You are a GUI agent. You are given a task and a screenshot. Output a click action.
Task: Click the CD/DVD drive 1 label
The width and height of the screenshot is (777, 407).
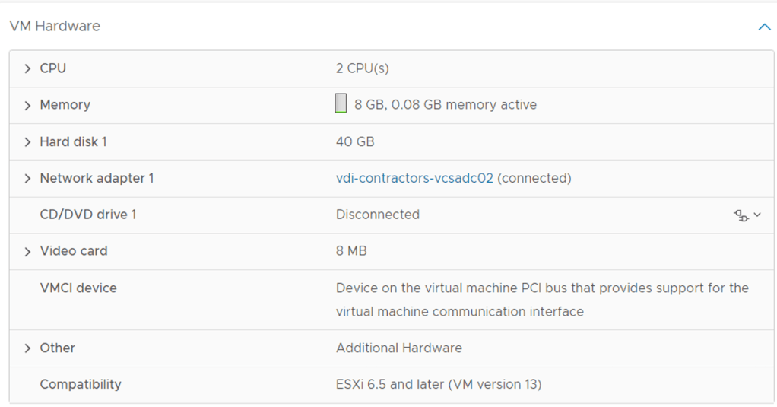[88, 215]
